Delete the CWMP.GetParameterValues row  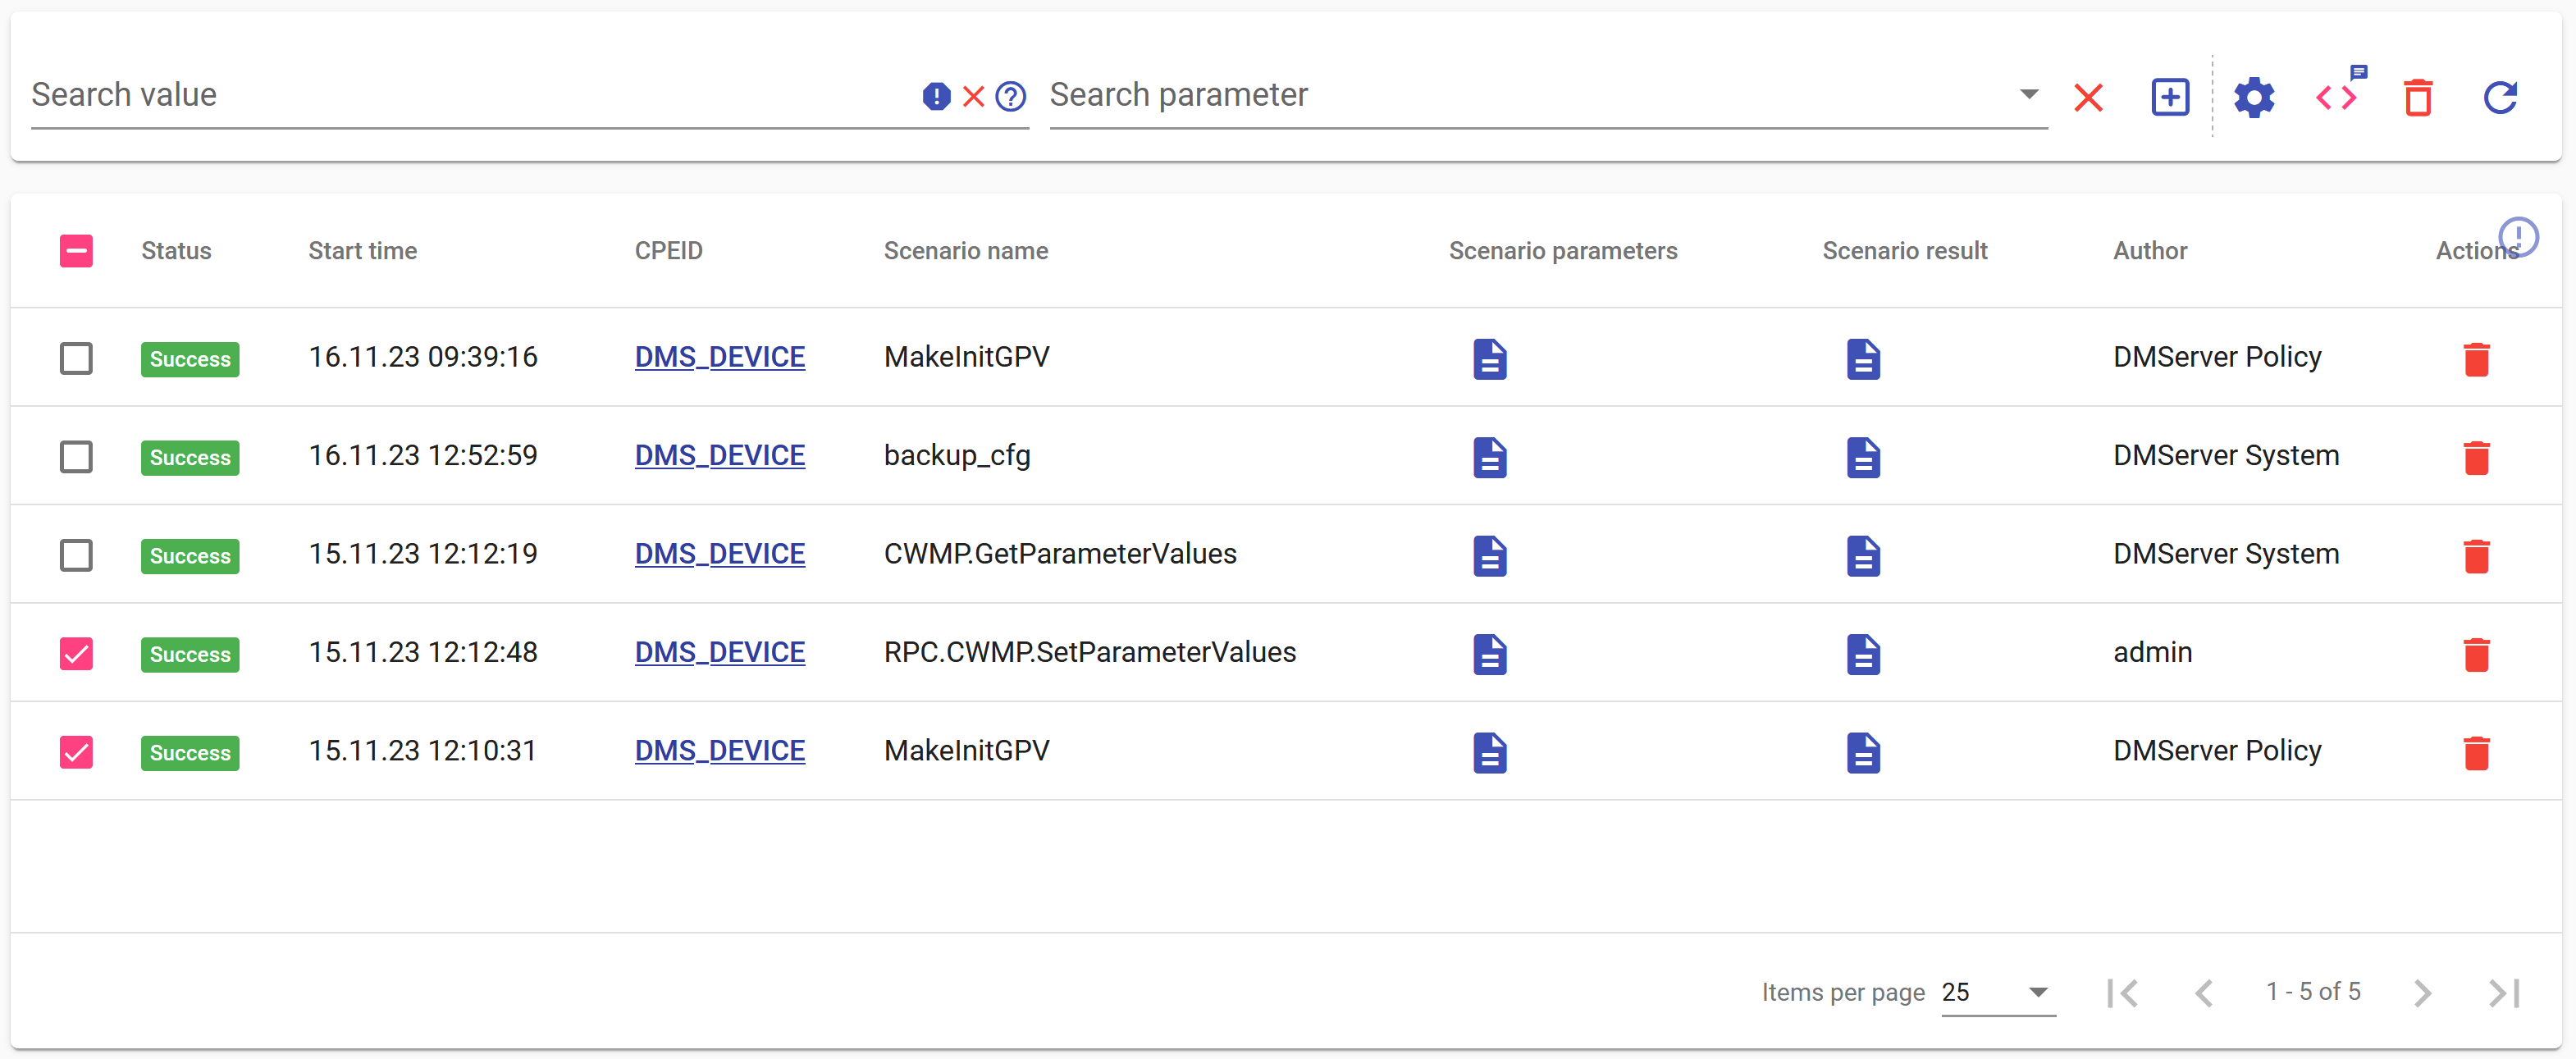(2475, 556)
